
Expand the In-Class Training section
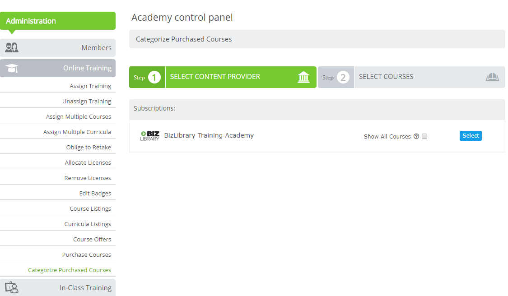[58, 287]
